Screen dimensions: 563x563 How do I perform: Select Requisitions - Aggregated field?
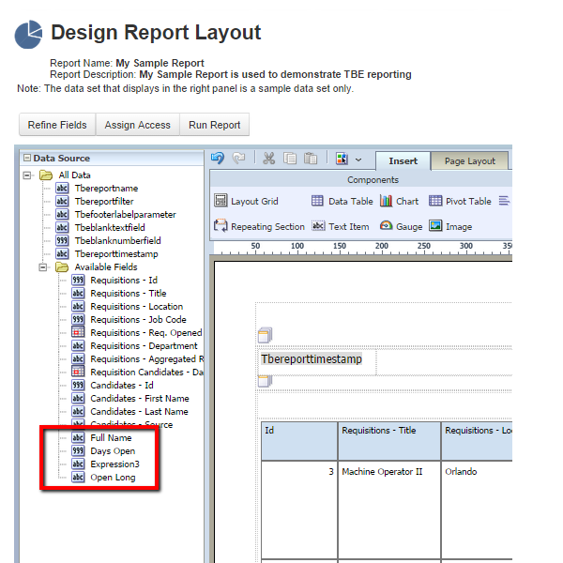click(x=138, y=359)
